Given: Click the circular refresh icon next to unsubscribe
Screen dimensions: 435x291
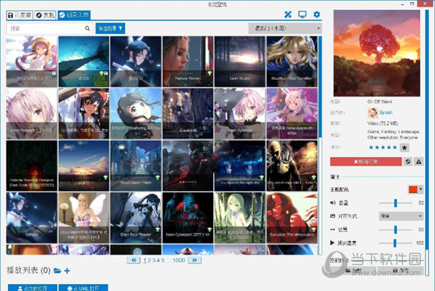Looking at the screenshot, I should 407,162.
